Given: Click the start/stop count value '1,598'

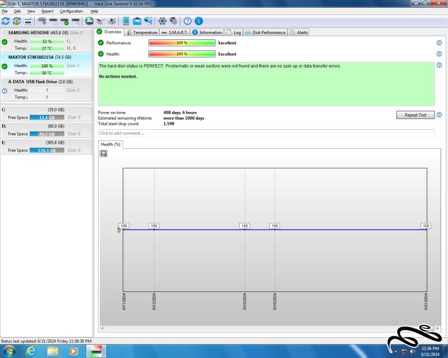Looking at the screenshot, I should [x=169, y=124].
